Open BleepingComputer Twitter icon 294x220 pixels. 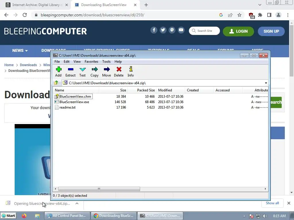(163, 30)
